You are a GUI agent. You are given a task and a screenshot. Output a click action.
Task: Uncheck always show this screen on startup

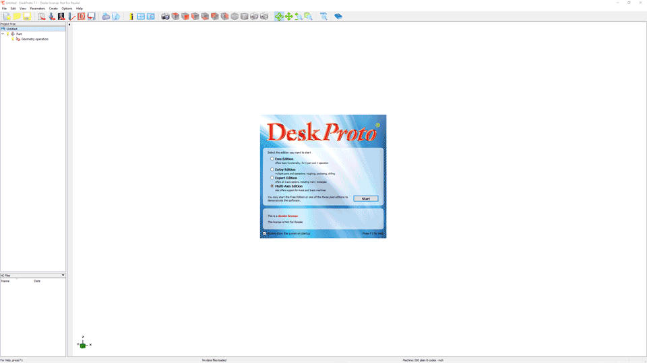point(265,233)
